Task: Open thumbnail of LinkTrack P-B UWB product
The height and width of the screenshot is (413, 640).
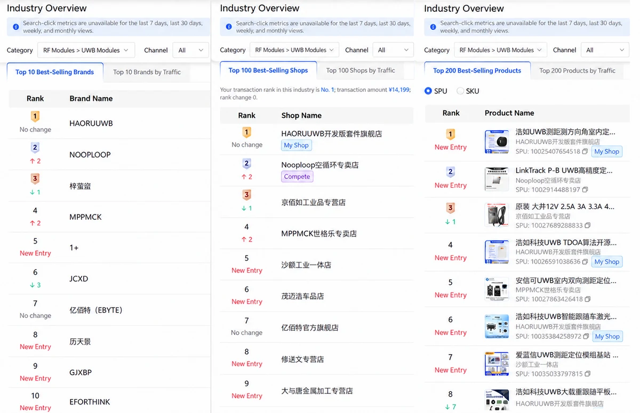Action: 497,179
